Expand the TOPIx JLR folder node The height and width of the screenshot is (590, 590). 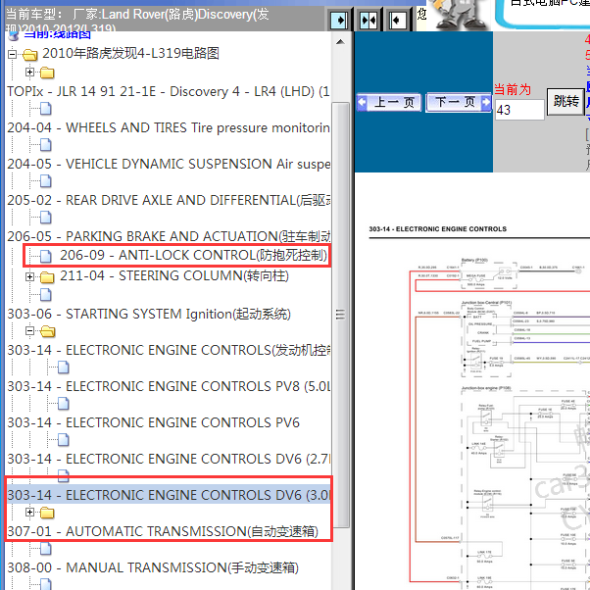coord(29,72)
